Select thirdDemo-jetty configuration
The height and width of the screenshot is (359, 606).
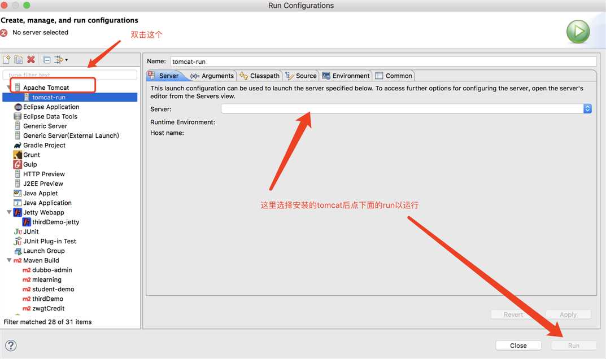point(55,222)
